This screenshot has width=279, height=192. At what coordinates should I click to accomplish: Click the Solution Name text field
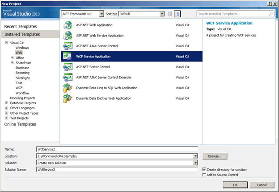coord(117,169)
